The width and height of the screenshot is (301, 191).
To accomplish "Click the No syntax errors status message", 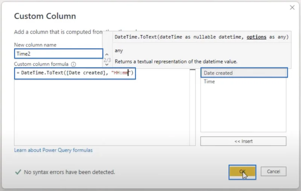I will tap(69, 172).
